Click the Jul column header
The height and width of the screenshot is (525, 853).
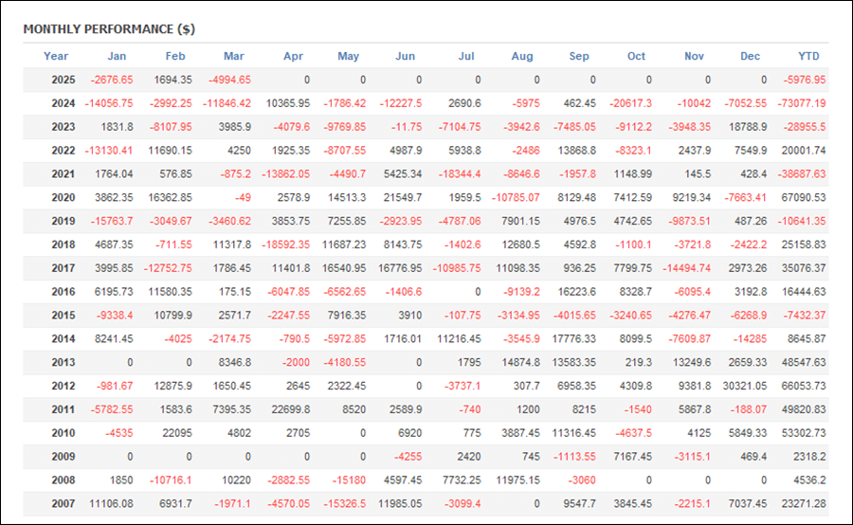click(466, 56)
